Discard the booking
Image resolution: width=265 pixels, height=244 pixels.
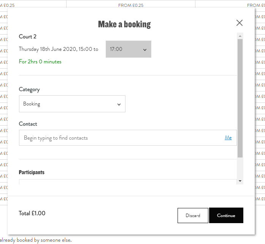pyautogui.click(x=193, y=216)
